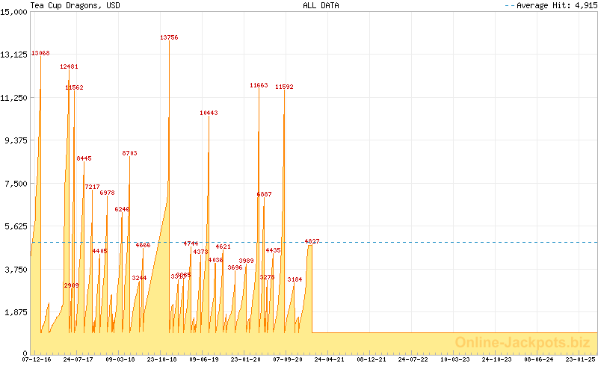The height and width of the screenshot is (366, 598).
Task: Click the ALL DATA heading
Action: pos(321,5)
